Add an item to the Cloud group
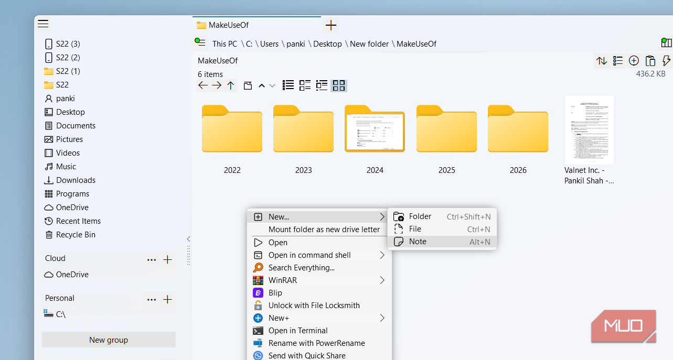 coord(168,259)
